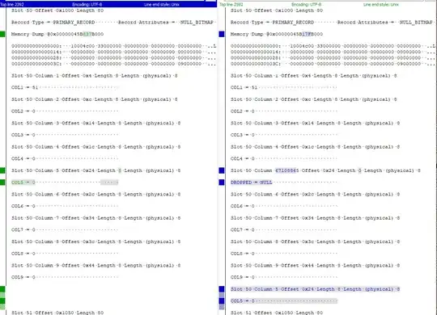The width and height of the screenshot is (437, 315).
Task: Click right 'COL9 = 0' line
Action: point(284,277)
